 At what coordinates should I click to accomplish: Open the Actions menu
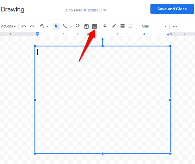click(8, 26)
